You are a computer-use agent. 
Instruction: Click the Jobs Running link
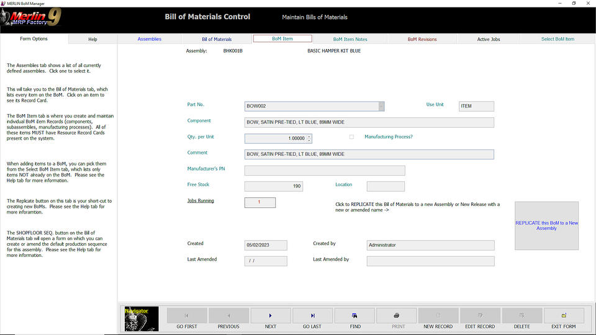[201, 201]
